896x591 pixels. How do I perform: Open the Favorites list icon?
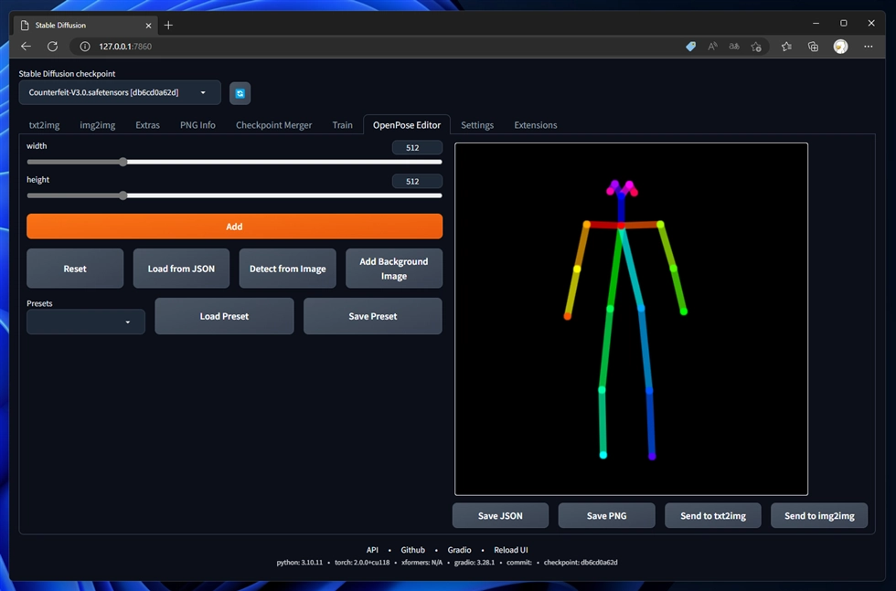(x=786, y=47)
